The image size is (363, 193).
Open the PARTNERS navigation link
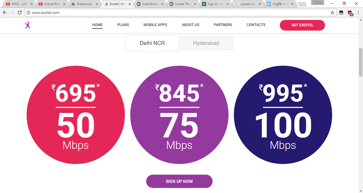click(223, 25)
